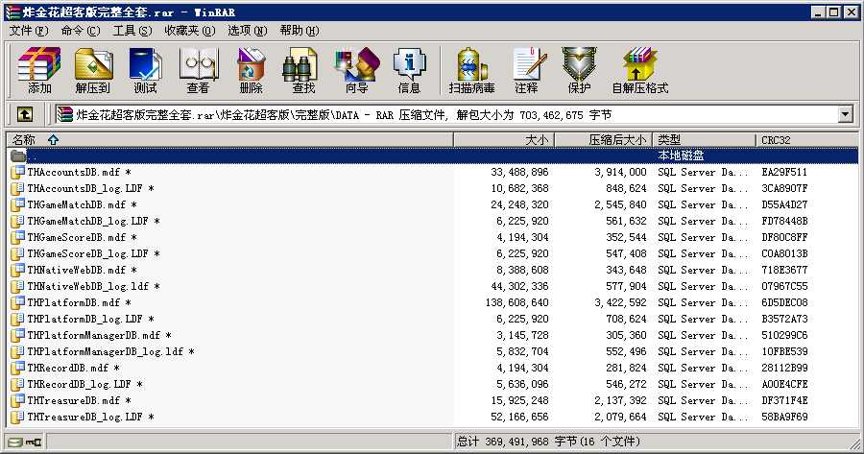Click CRC32 value DF371F4E
Viewport: 864px width, 454px height.
784,400
